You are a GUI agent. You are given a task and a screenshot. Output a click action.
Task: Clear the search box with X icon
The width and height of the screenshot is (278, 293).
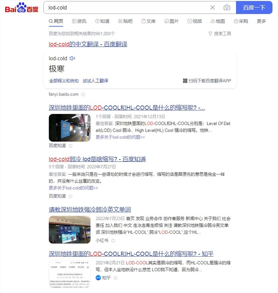coord(212,8)
